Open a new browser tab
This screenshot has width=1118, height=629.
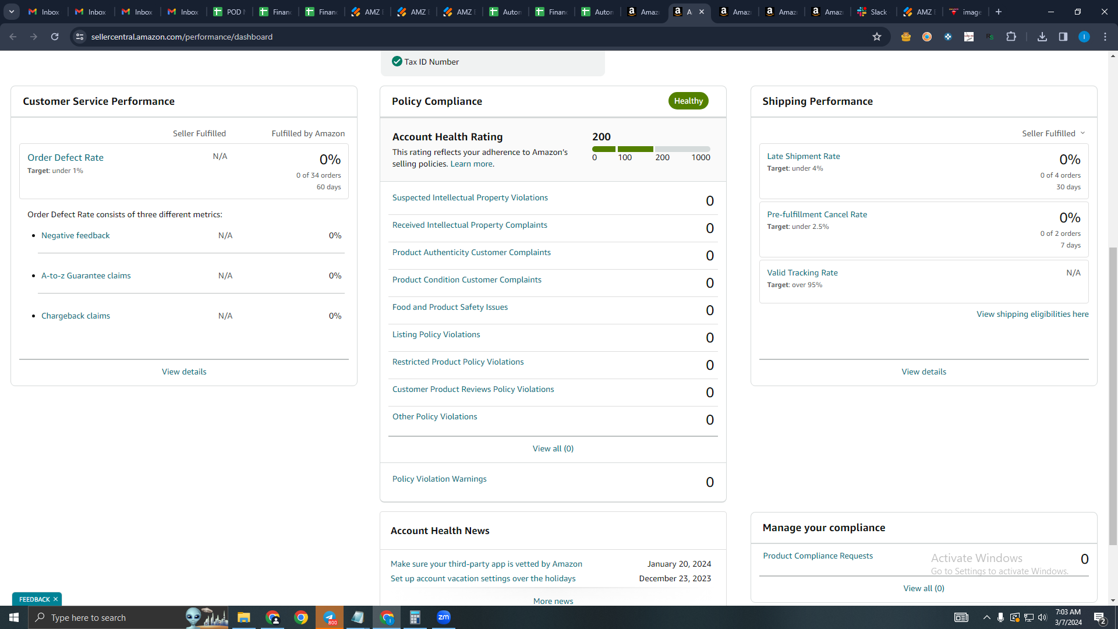coord(999,12)
